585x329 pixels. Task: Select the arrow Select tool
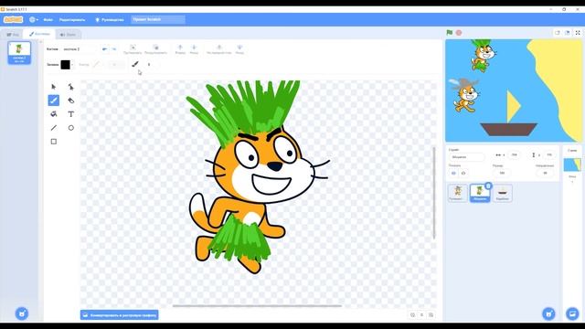pyautogui.click(x=54, y=87)
